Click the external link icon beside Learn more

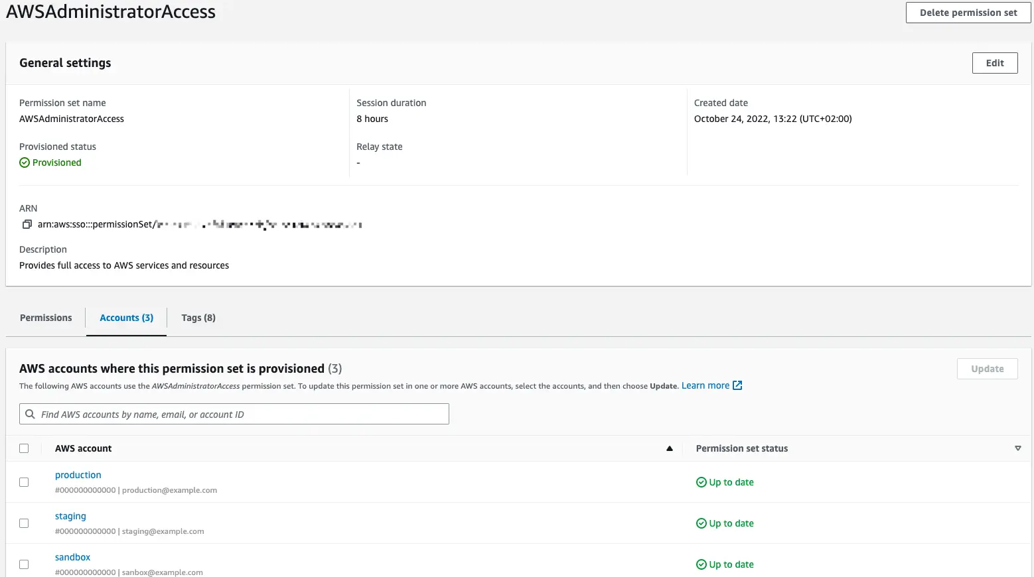(737, 385)
